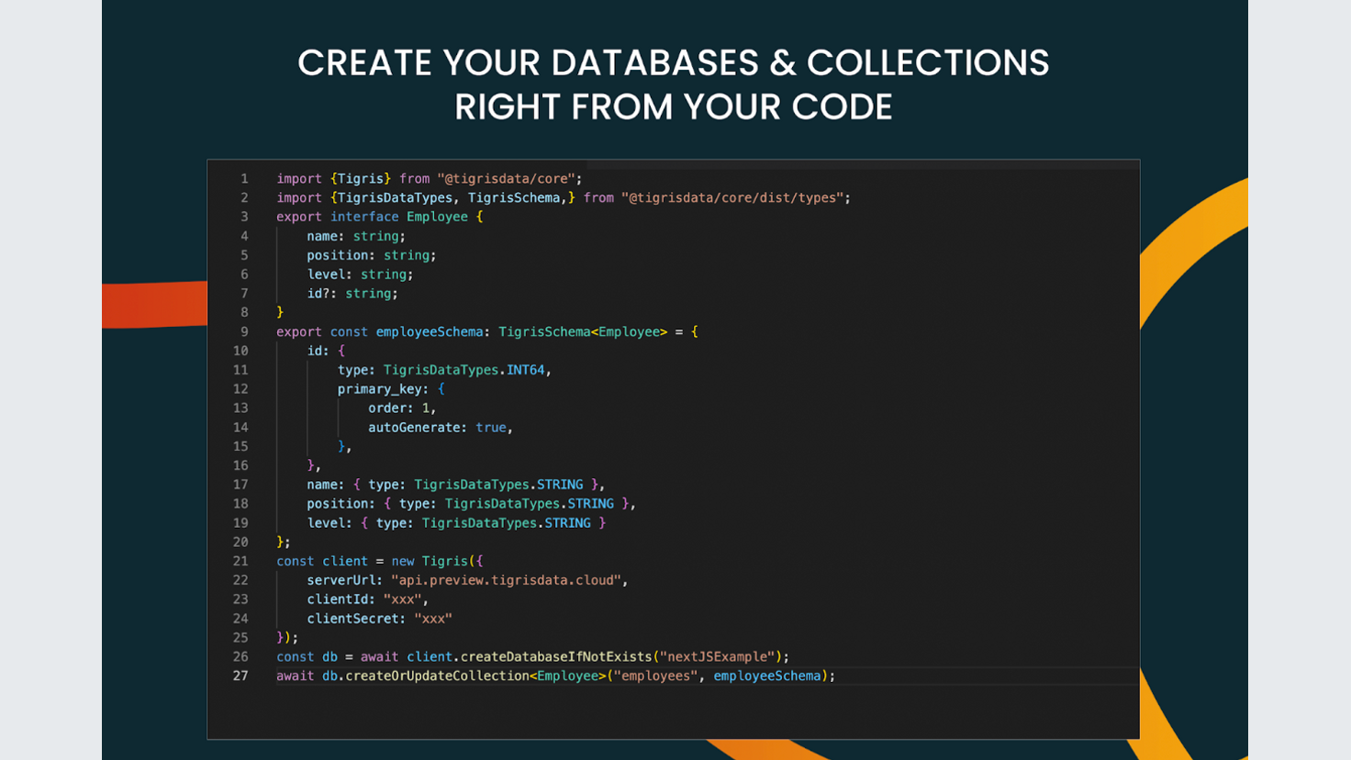Click line number 12 in the gutter
The height and width of the screenshot is (760, 1351).
pyautogui.click(x=240, y=389)
